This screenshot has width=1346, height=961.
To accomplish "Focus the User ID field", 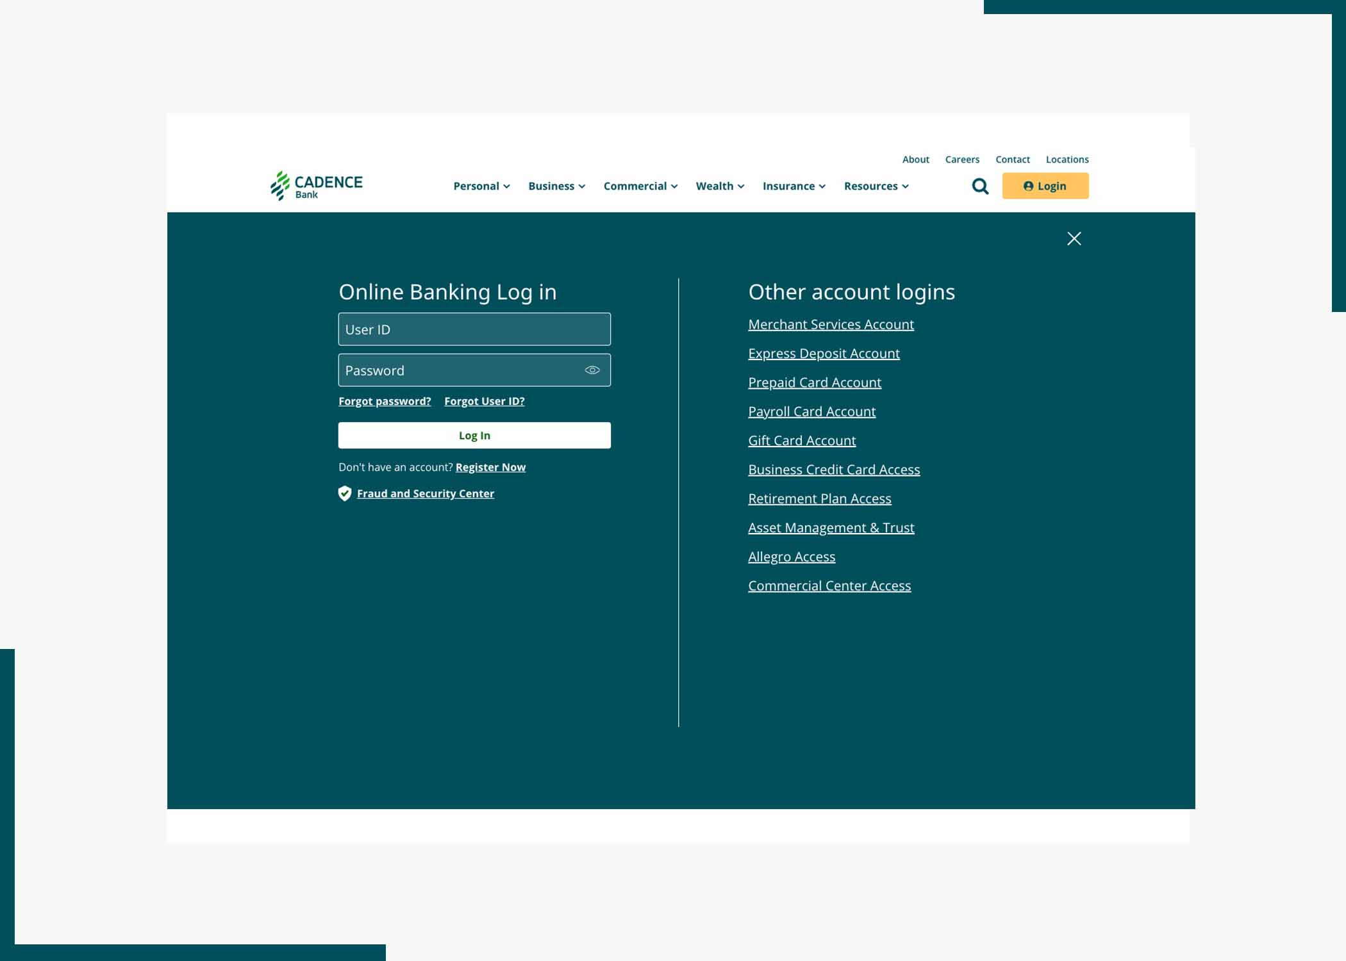I will (474, 329).
